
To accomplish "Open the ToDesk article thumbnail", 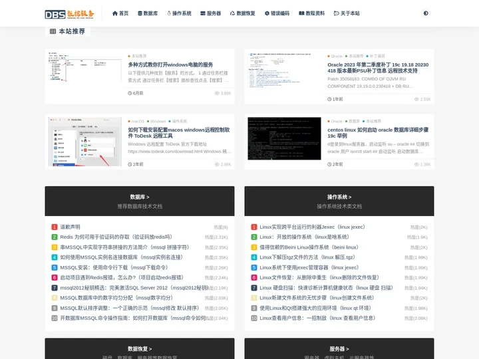I will 85,142.
